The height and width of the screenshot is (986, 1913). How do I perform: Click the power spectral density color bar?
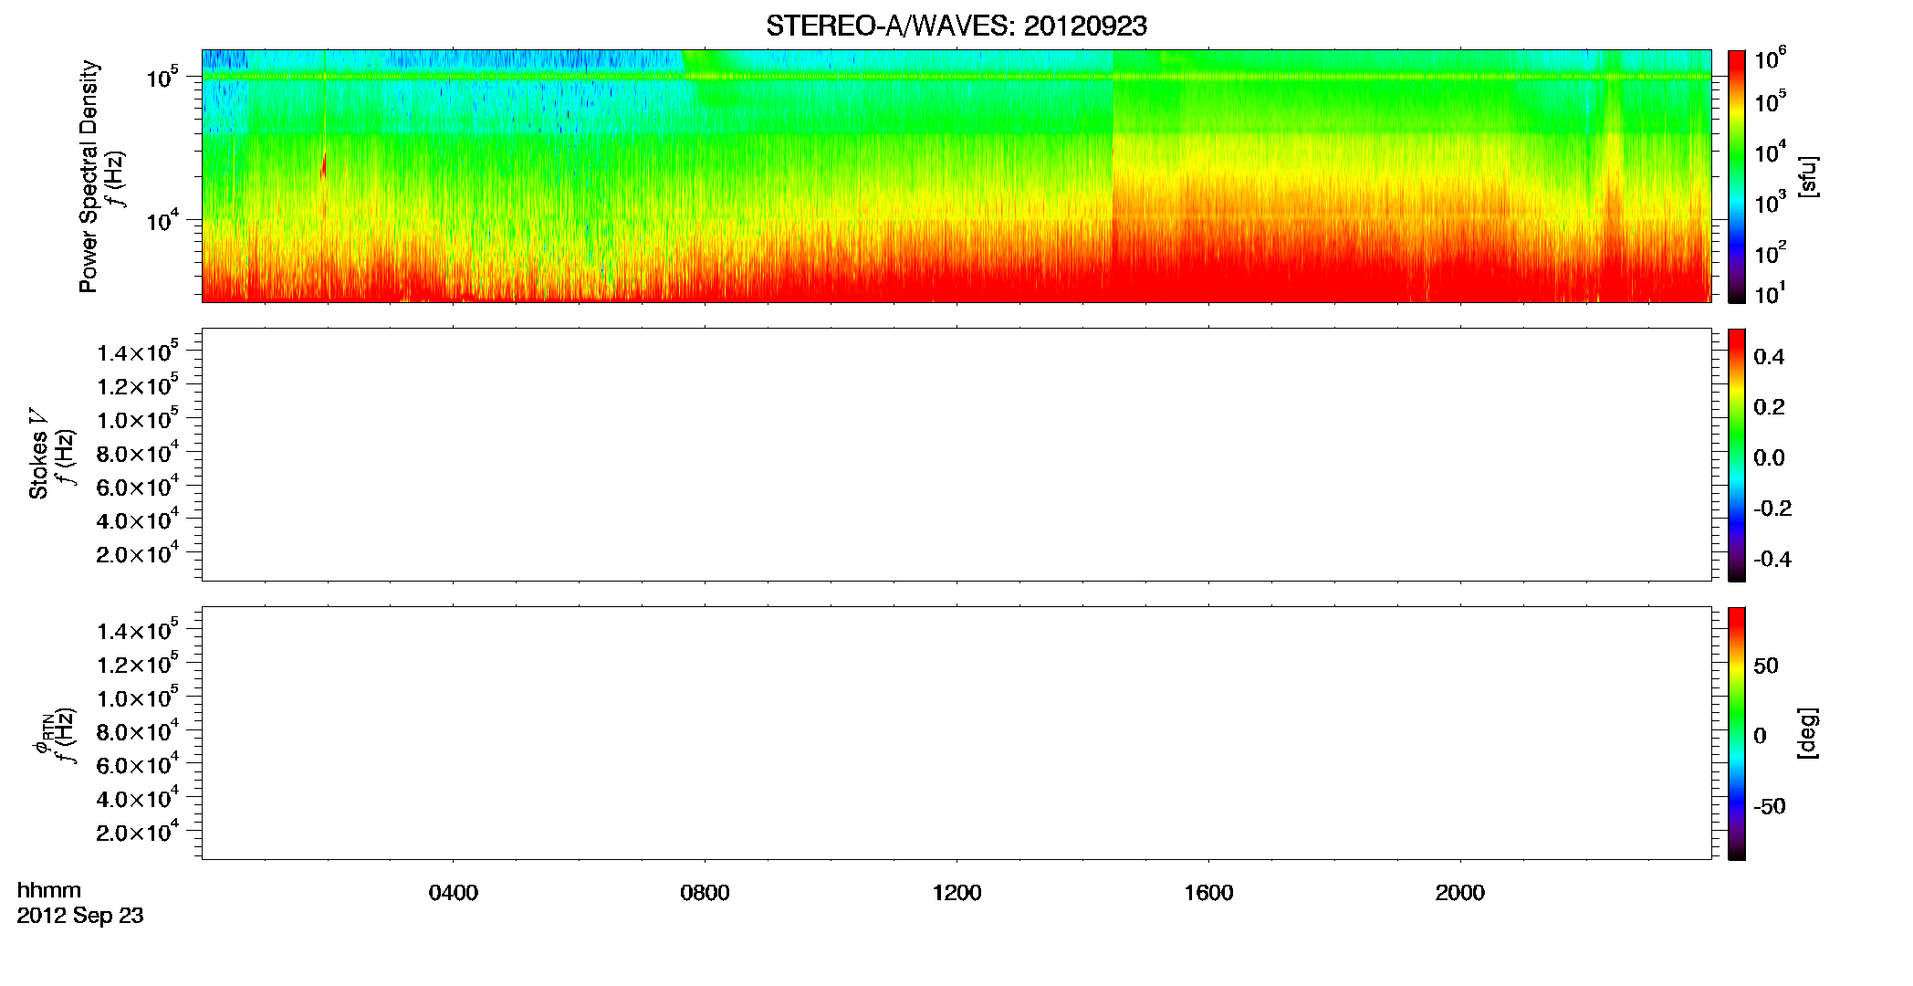click(x=1737, y=176)
